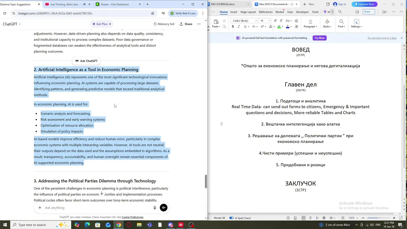
Task: Toggle italic formatting in the ribbon
Action: [239, 27]
